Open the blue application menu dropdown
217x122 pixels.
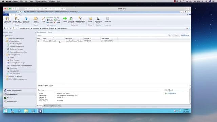(x=6, y=15)
